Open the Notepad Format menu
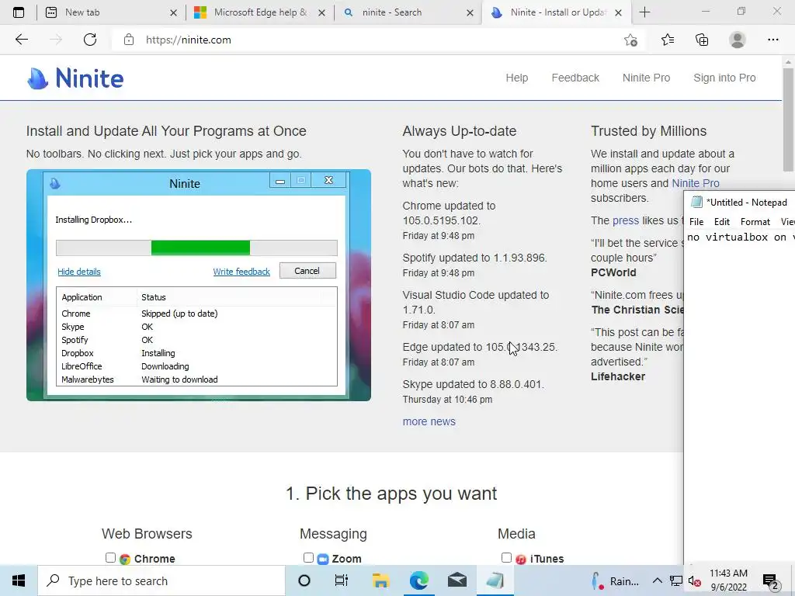The image size is (795, 596). coord(755,221)
